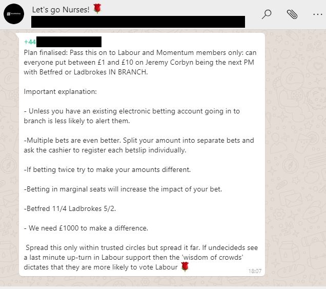Click the redacted sender phone number bar
The height and width of the screenshot is (289, 326).
pos(69,42)
